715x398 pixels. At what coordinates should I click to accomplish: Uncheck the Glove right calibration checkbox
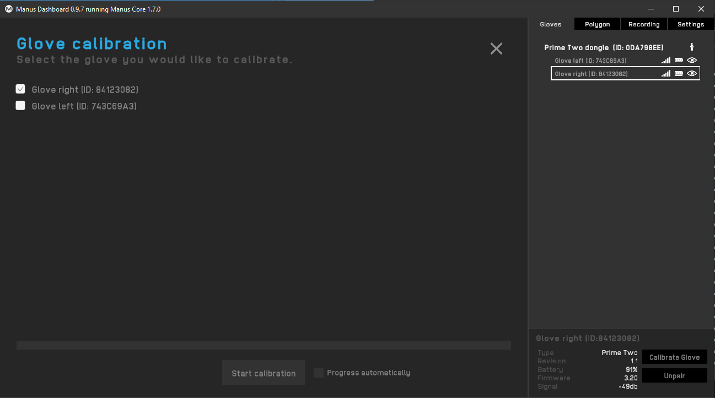click(x=20, y=89)
